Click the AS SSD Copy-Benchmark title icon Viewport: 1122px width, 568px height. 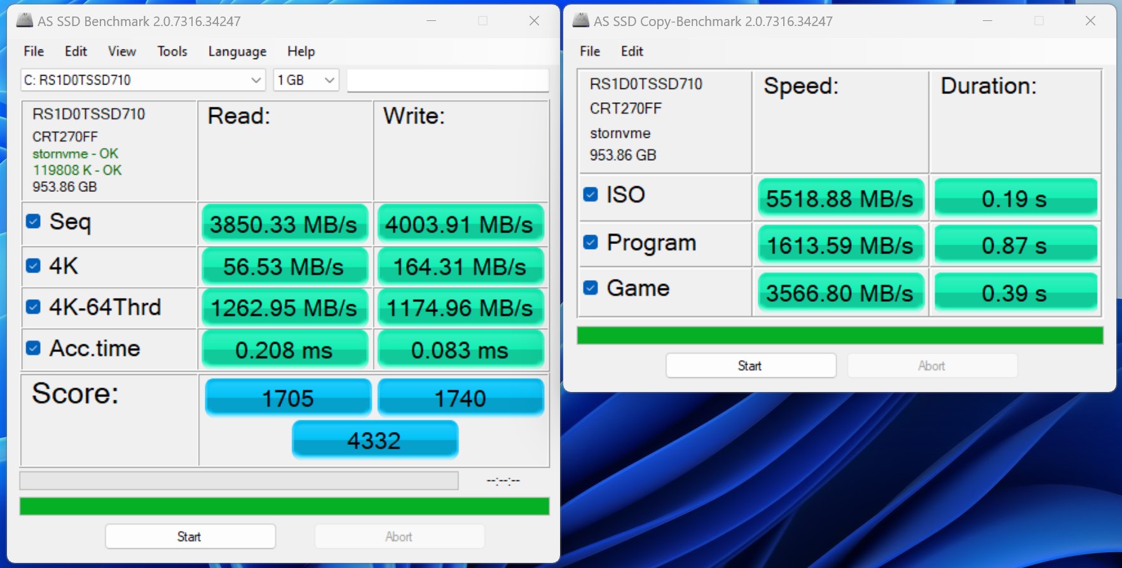580,21
